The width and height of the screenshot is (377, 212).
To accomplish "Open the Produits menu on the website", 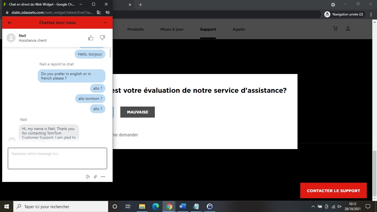I will point(136,29).
